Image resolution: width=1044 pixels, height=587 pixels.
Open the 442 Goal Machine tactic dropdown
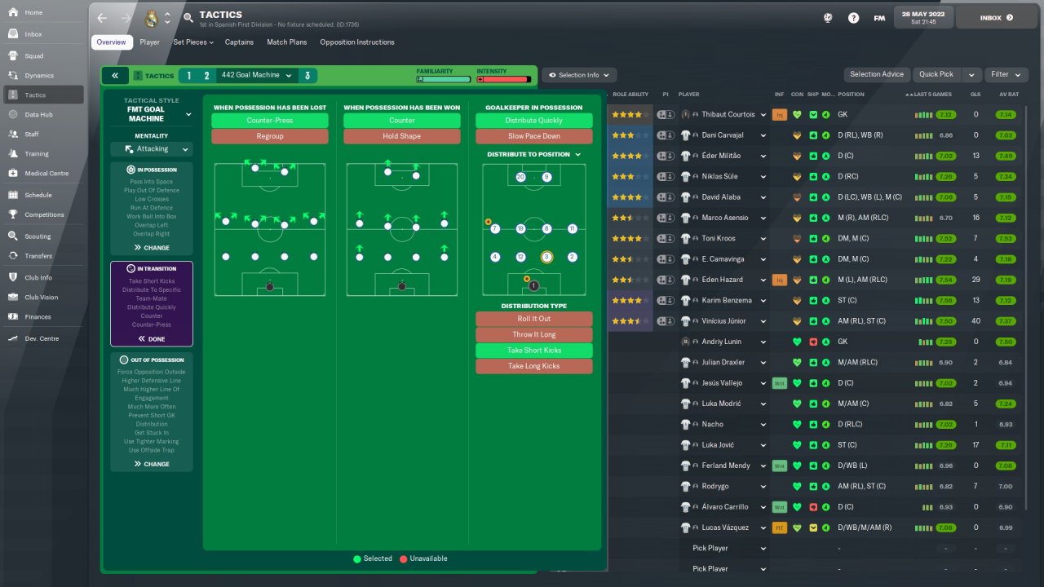point(256,75)
